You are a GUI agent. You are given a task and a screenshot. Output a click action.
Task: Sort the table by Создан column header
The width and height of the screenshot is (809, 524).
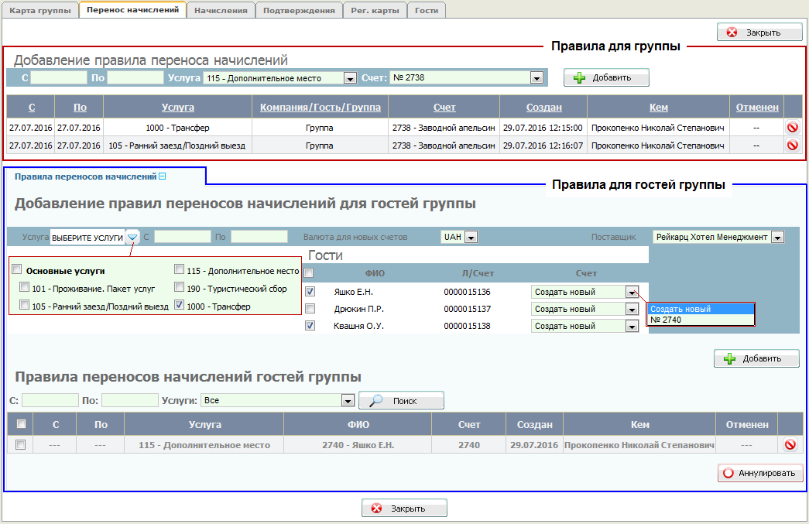[x=543, y=107]
